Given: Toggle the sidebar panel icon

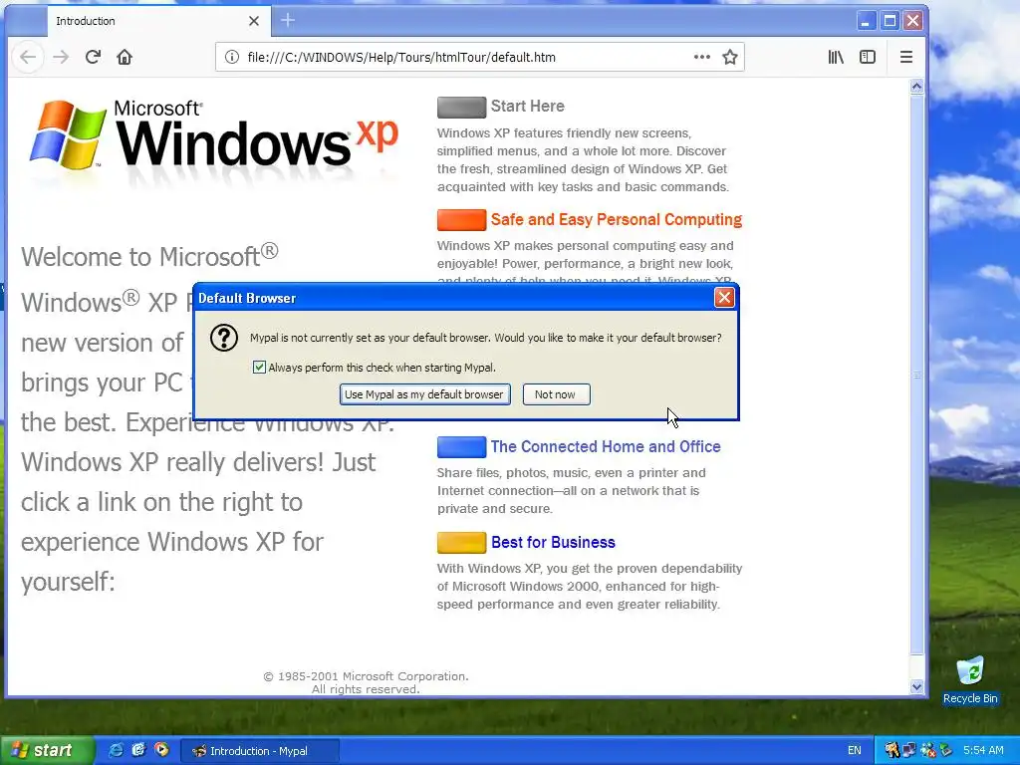Looking at the screenshot, I should point(868,57).
